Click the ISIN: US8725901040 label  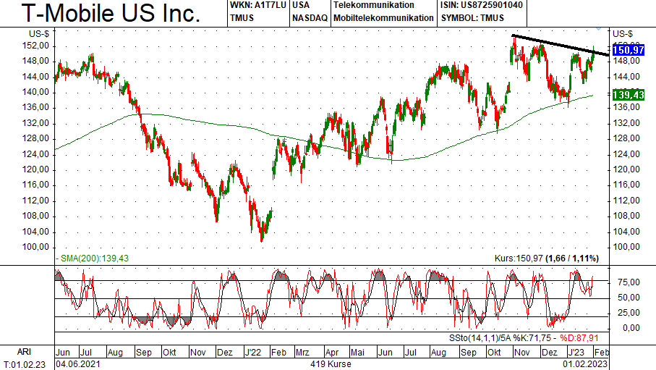coord(481,5)
